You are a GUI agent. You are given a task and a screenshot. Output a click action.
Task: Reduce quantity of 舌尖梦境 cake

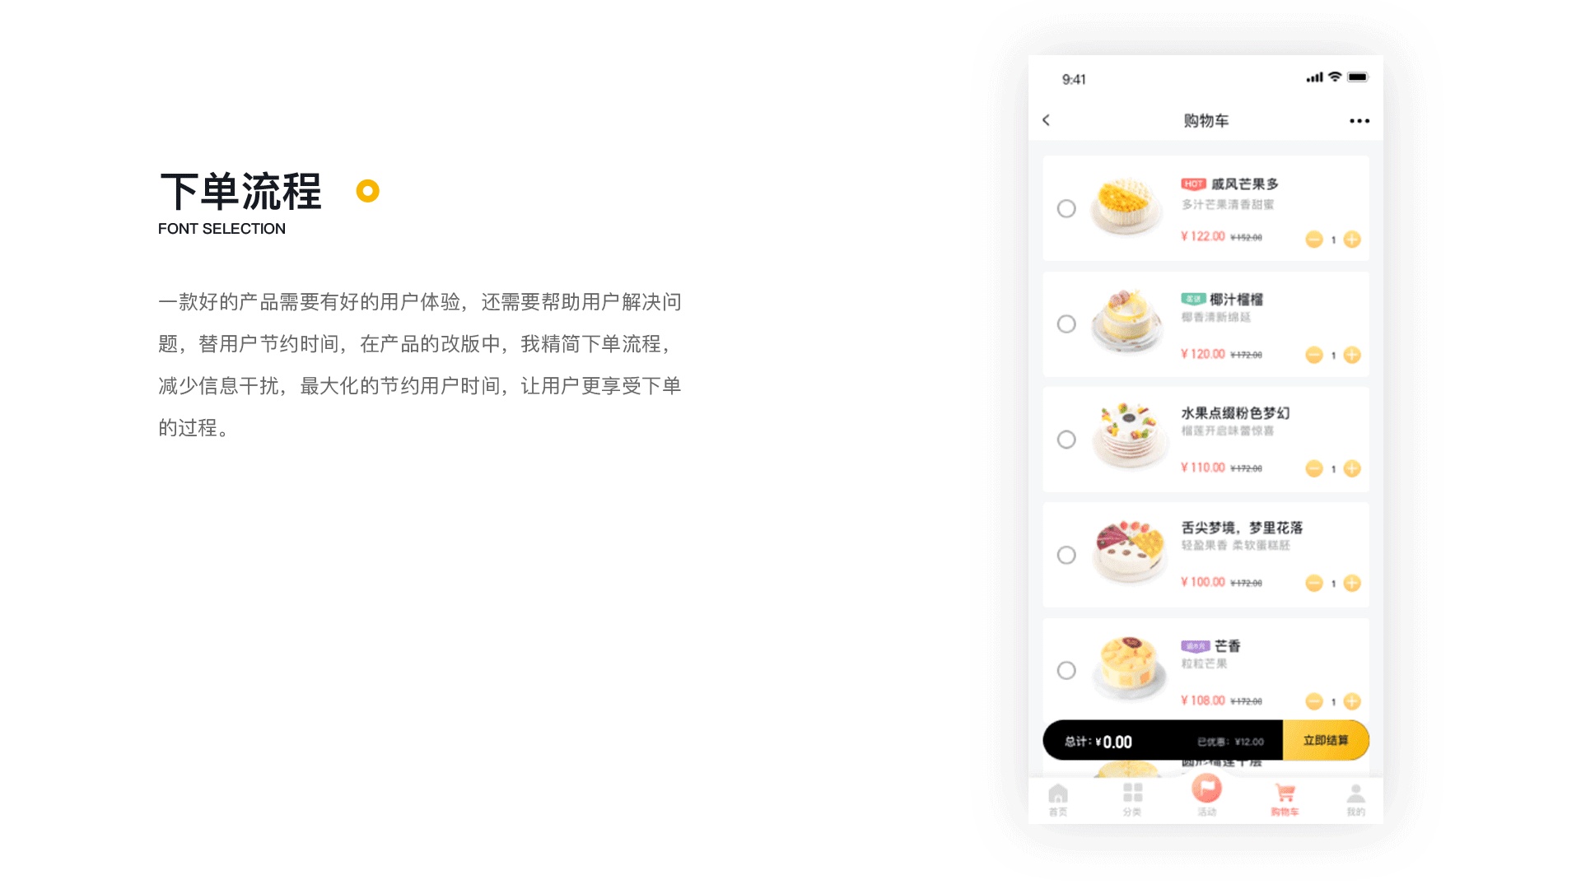tap(1314, 583)
